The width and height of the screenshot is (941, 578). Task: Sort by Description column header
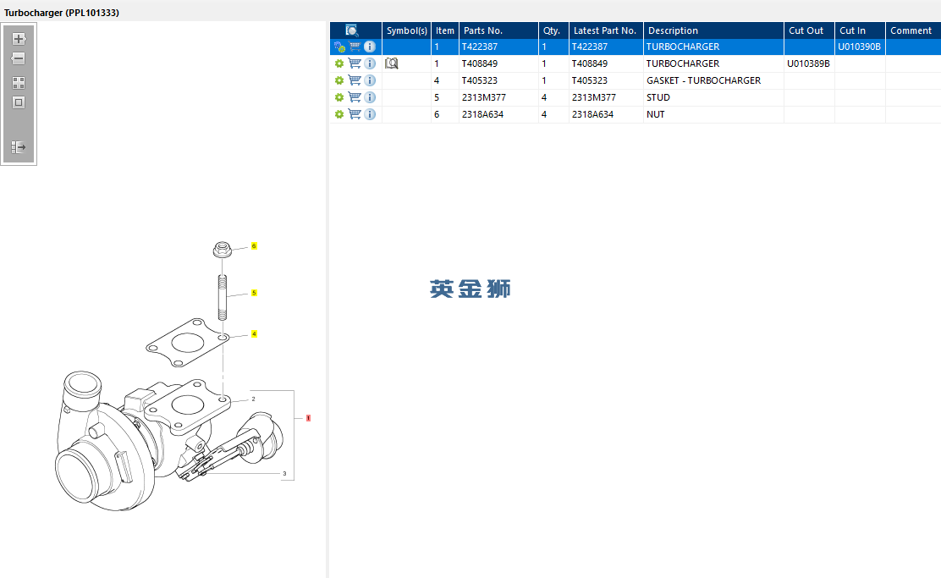click(x=713, y=30)
